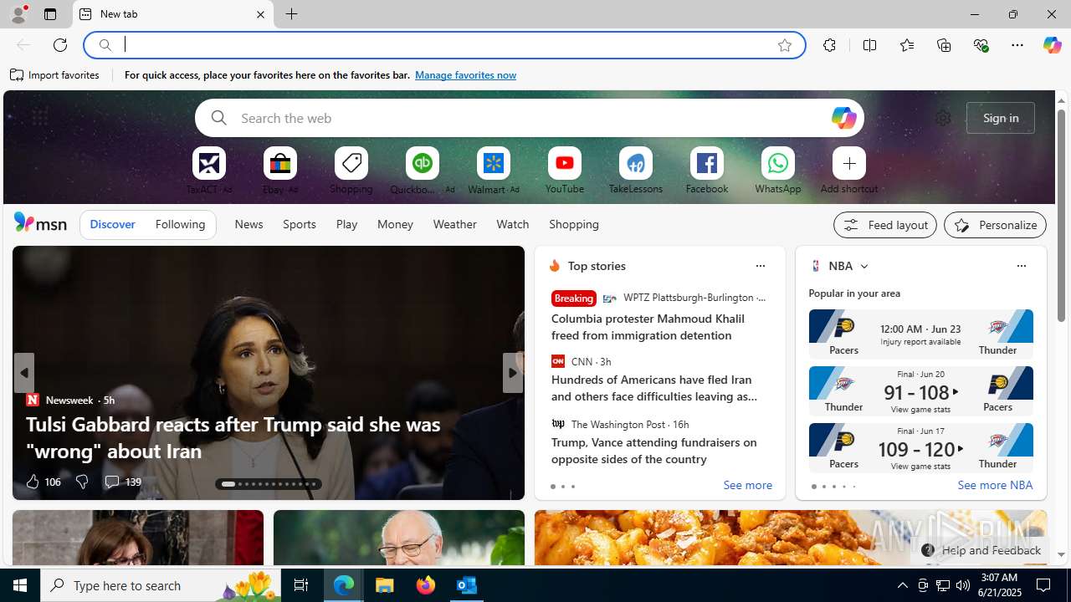Refresh the page with reload button
Screen dimensions: 1071x602
(60, 45)
